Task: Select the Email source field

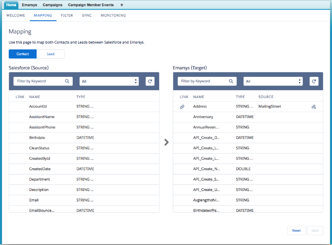Action: pos(84,200)
